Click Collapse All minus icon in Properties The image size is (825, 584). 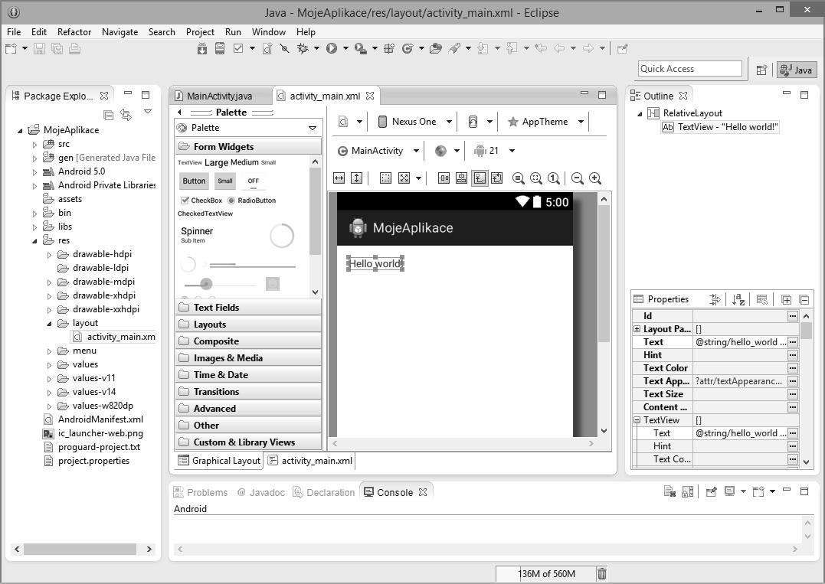click(x=804, y=300)
